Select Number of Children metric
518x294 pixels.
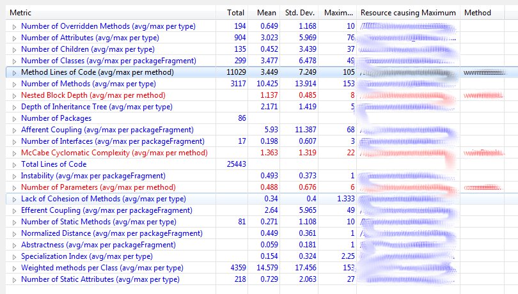(x=88, y=49)
